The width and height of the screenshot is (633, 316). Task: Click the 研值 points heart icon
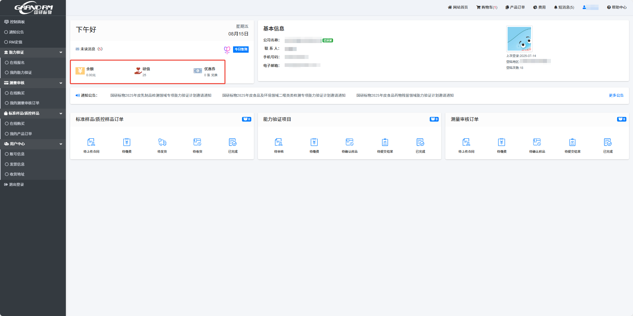(138, 71)
